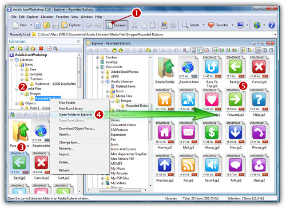This screenshot has width=286, height=215.
Task: Collapse the Icons node in Librarian tree
Action: click(17, 65)
